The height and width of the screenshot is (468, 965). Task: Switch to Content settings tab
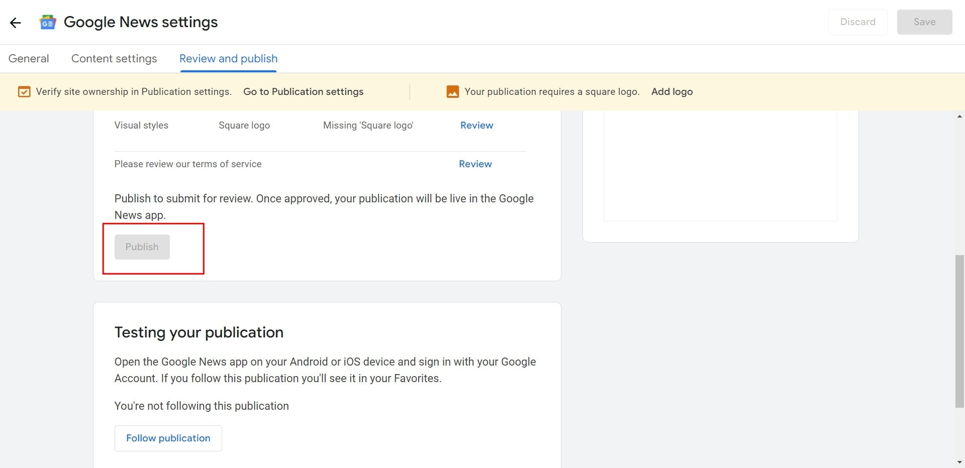(x=114, y=59)
